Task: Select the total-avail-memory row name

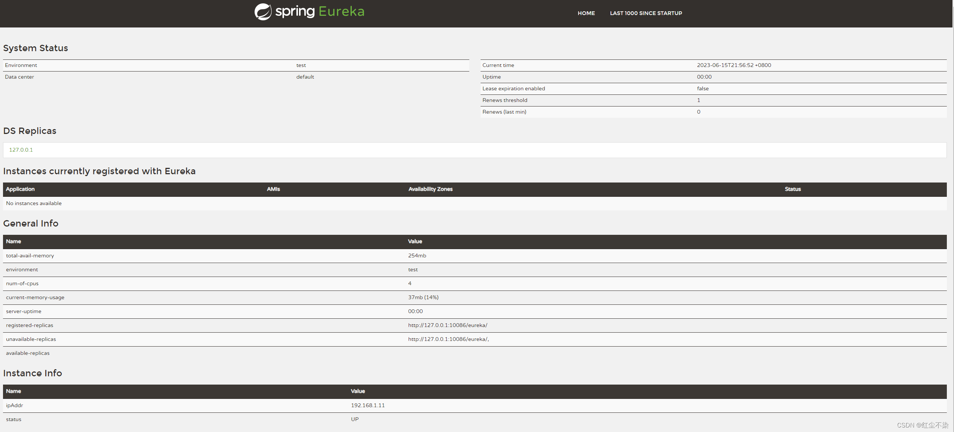Action: (30, 256)
